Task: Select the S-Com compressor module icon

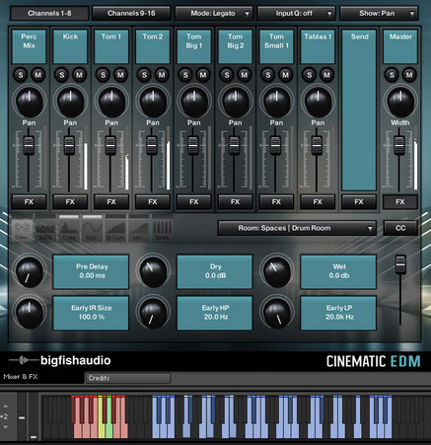Action: click(115, 228)
